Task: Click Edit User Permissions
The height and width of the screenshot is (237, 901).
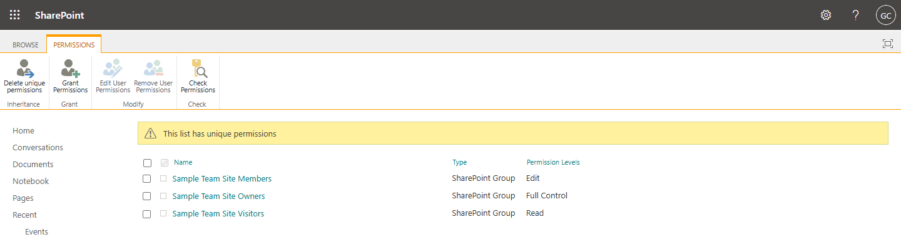Action: [x=113, y=77]
